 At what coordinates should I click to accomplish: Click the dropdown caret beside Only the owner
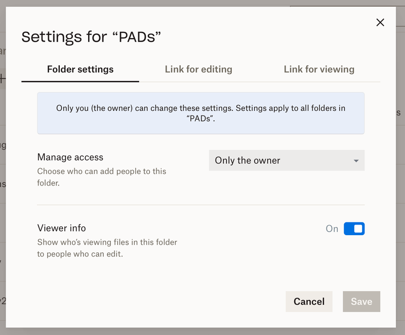tap(356, 160)
